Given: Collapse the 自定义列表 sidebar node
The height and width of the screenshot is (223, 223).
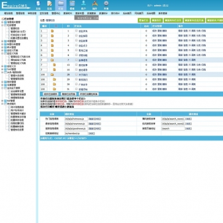Looking at the screenshot, I should pos(2,54).
